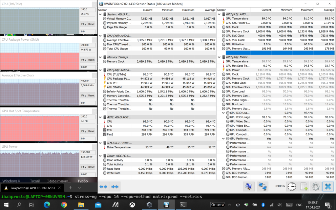
Task: Click Fit y in GPU Power graph
Action: 84,167
